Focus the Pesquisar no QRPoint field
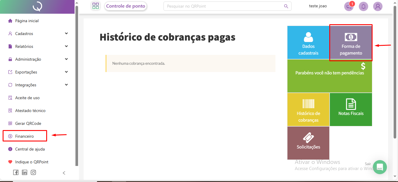 (x=224, y=6)
